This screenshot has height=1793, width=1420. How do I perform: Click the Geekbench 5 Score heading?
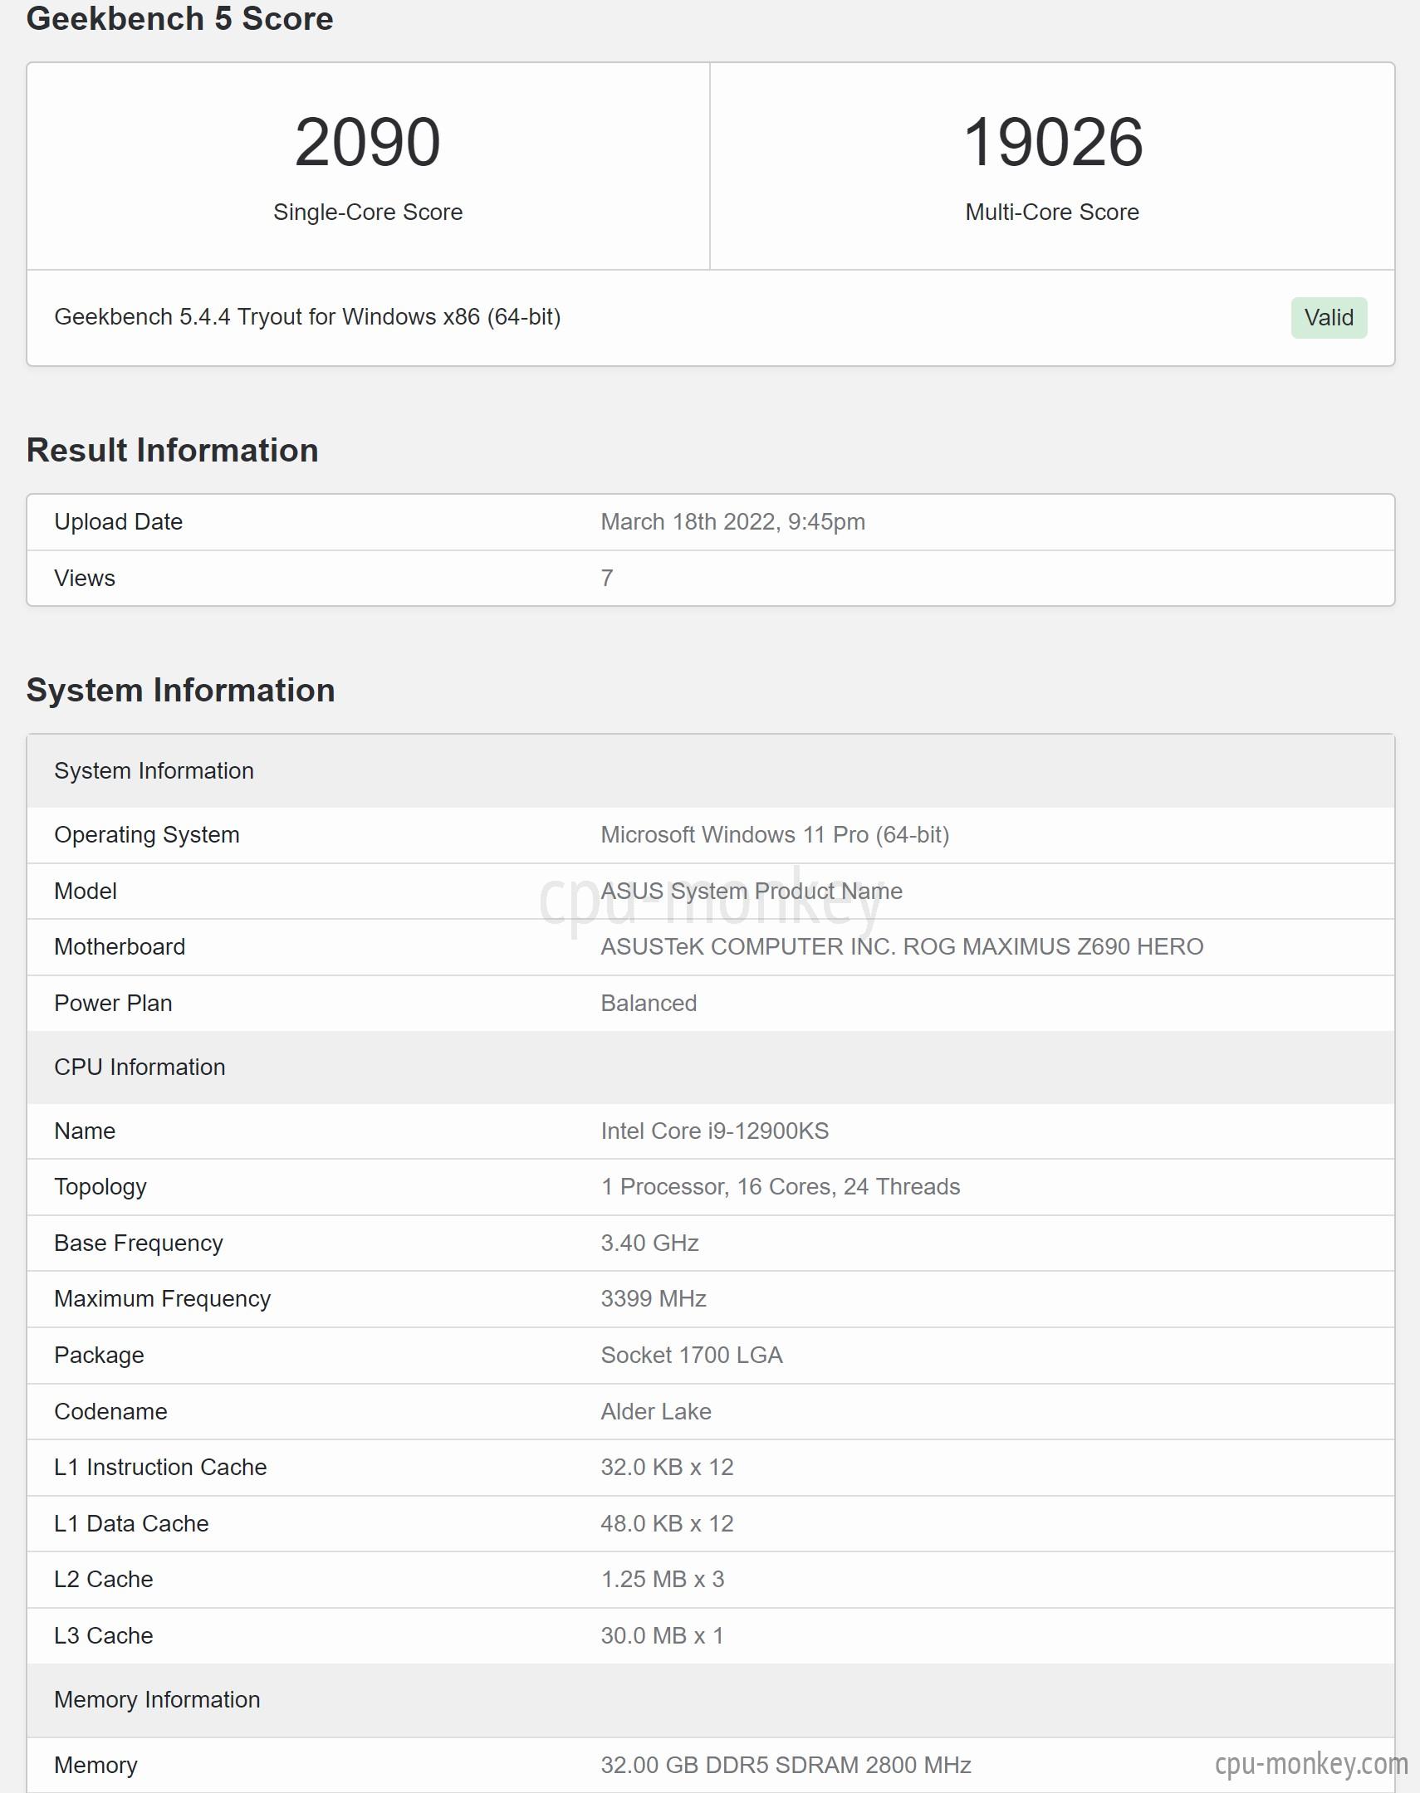[x=179, y=18]
